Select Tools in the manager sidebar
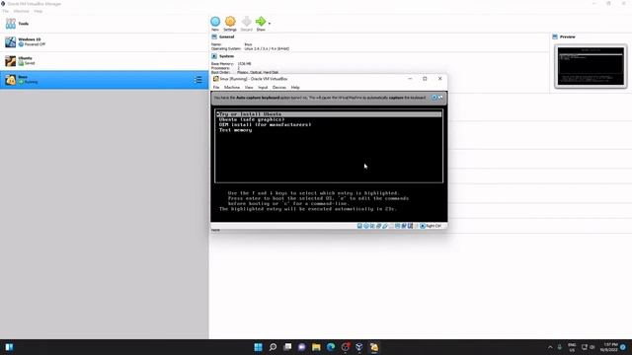The width and height of the screenshot is (632, 355). (x=105, y=24)
